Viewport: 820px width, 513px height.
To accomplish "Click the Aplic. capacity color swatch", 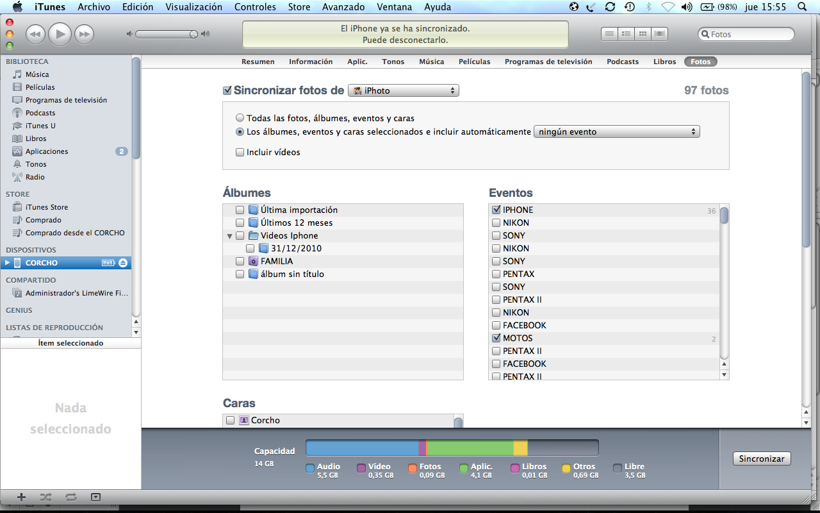I will click(x=464, y=468).
